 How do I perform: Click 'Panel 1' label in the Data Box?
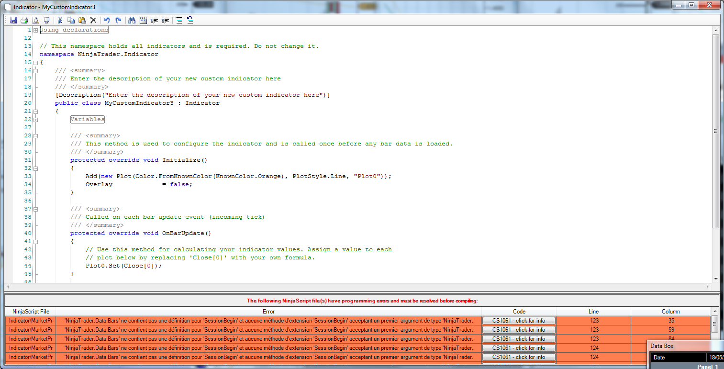coord(708,367)
